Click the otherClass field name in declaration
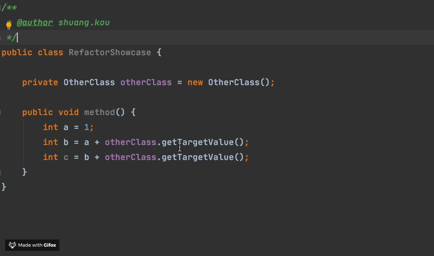434x256 pixels. click(146, 83)
